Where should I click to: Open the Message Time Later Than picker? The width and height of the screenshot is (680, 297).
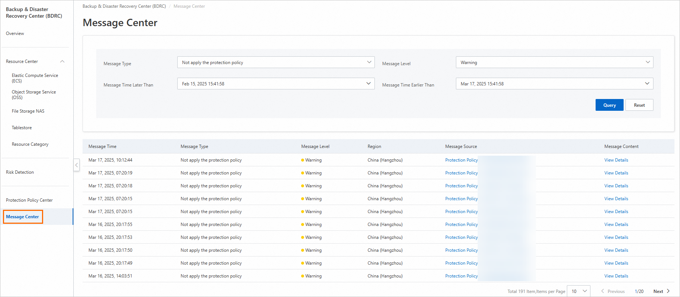276,84
